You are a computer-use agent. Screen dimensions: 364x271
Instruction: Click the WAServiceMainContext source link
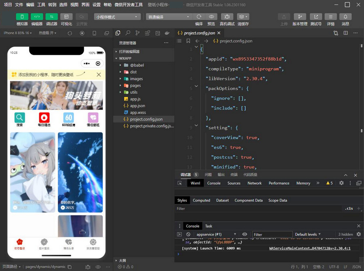pyautogui.click(x=309, y=248)
